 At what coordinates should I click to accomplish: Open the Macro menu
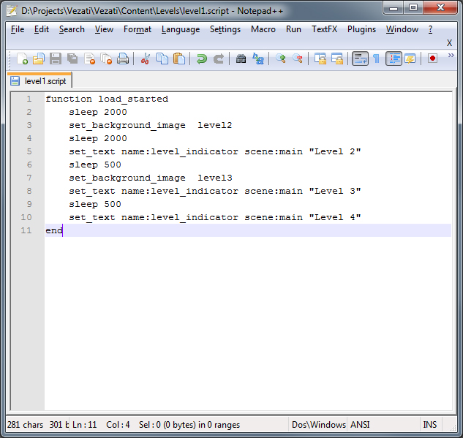coord(263,29)
